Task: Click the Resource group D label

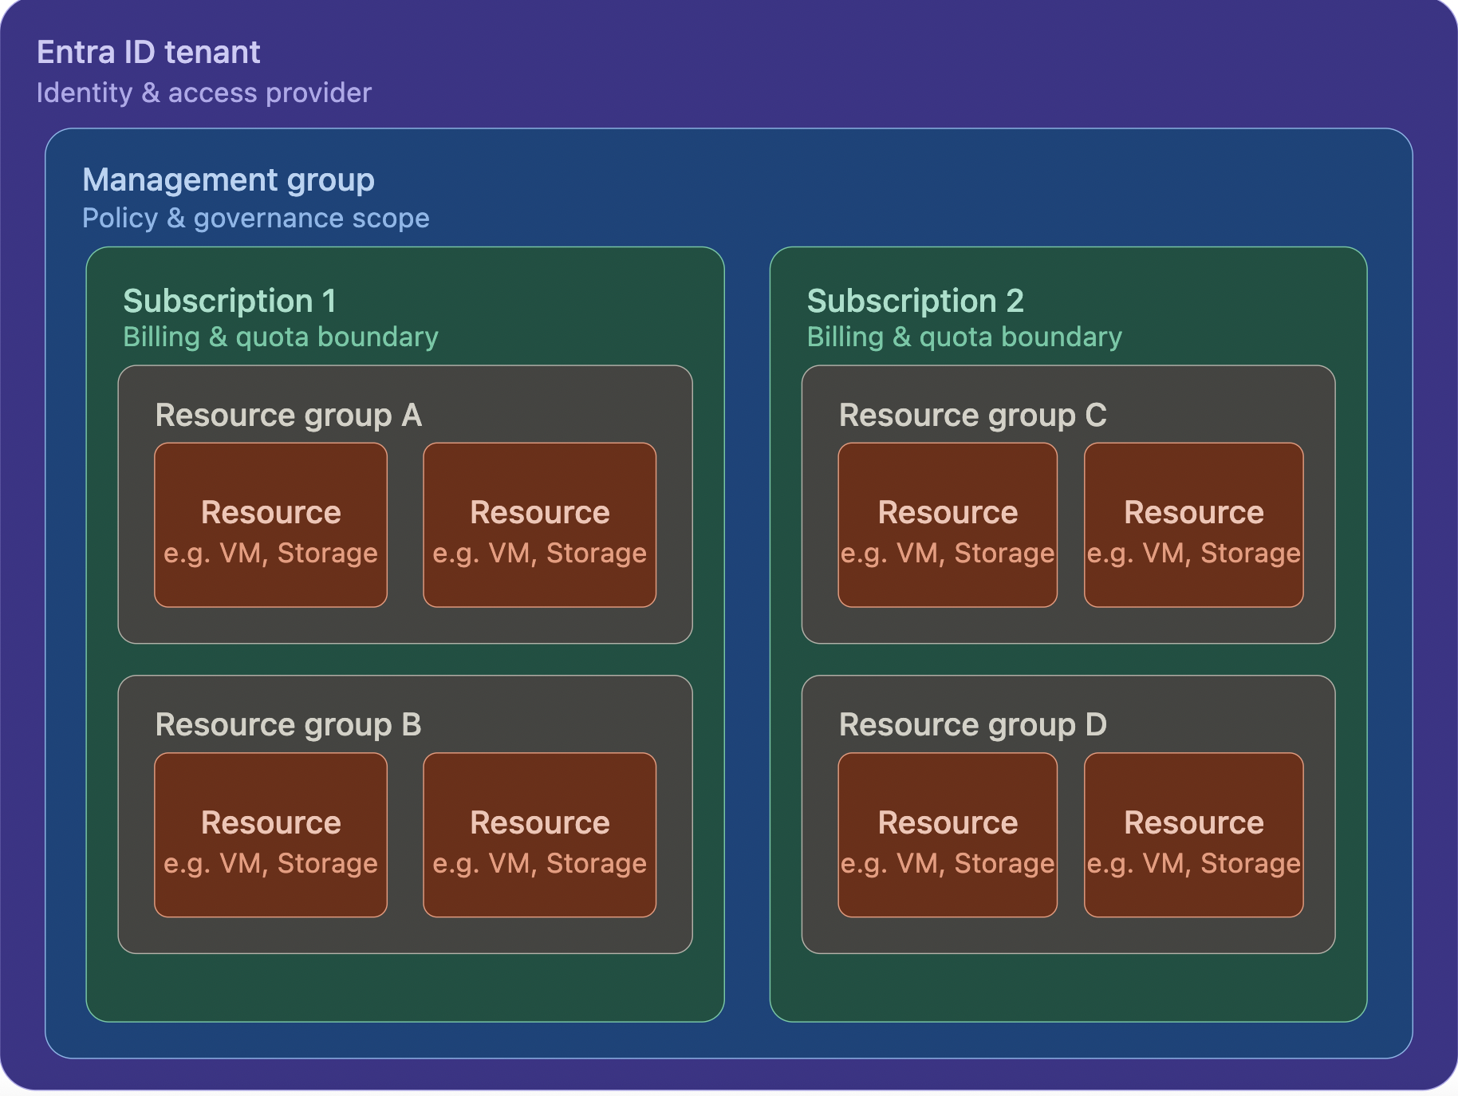Action: tap(973, 725)
